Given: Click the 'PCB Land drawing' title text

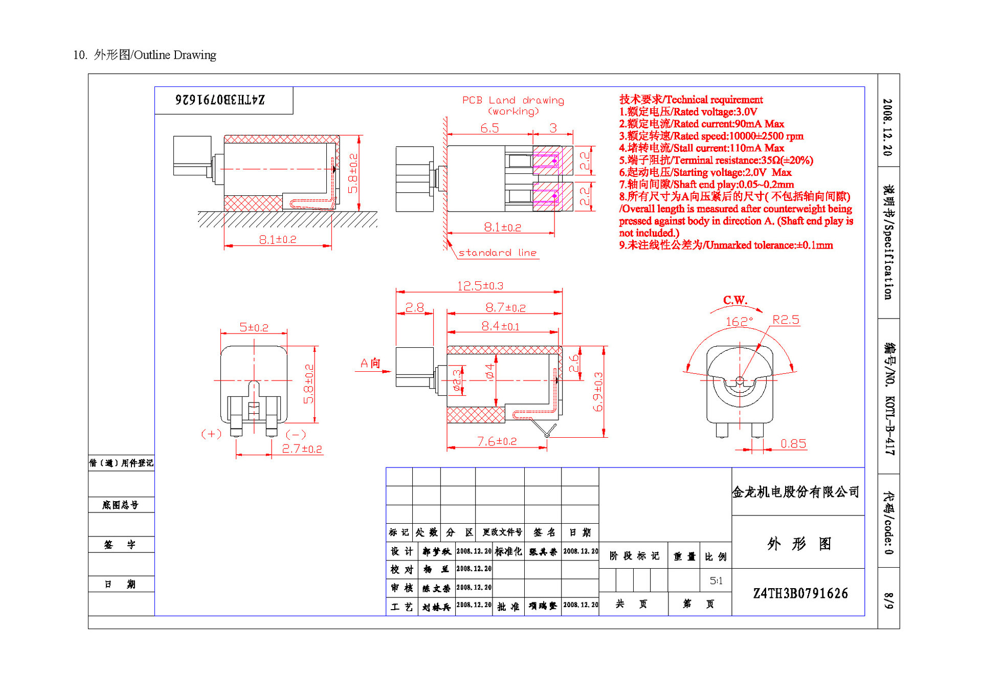Looking at the screenshot, I should (x=512, y=100).
